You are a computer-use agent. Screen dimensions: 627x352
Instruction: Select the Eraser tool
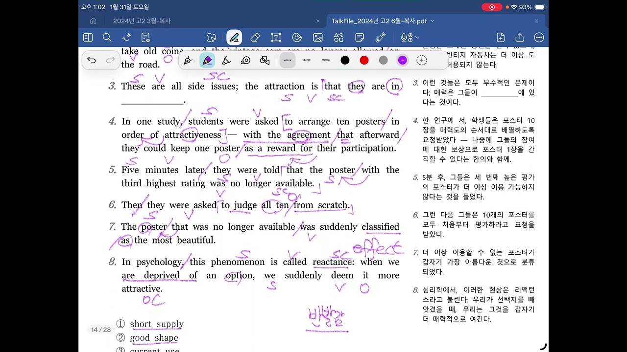click(x=255, y=38)
